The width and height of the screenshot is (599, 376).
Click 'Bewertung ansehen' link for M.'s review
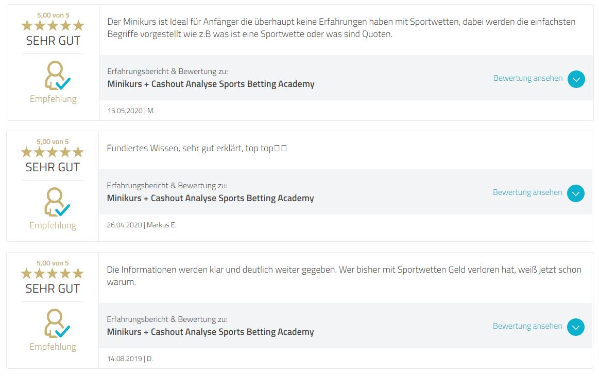point(528,78)
